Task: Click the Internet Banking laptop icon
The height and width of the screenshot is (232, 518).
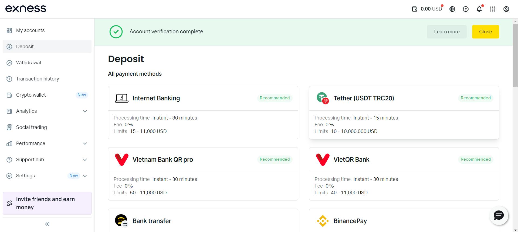Action: coord(121,98)
